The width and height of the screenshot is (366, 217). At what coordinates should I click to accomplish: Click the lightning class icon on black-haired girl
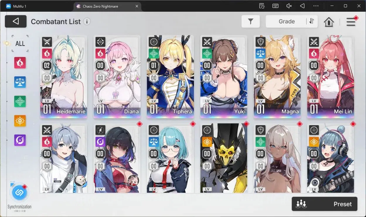click(101, 130)
